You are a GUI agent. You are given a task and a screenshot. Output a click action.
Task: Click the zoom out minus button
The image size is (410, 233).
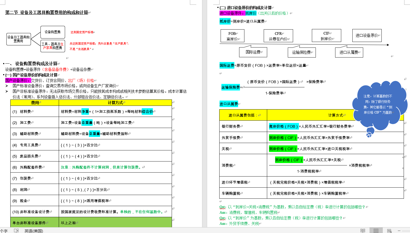pyautogui.click(x=399, y=231)
